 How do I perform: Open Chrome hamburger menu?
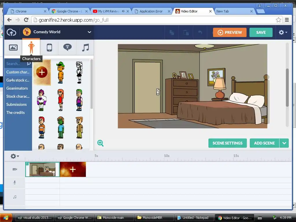[287, 20]
